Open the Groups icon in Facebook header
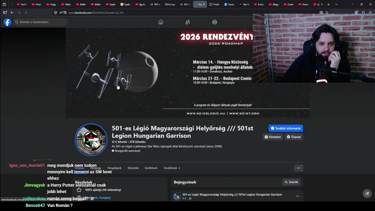This screenshot has height=211, width=375. point(215,22)
